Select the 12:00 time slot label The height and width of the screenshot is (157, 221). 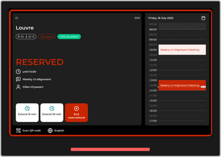point(153,70)
